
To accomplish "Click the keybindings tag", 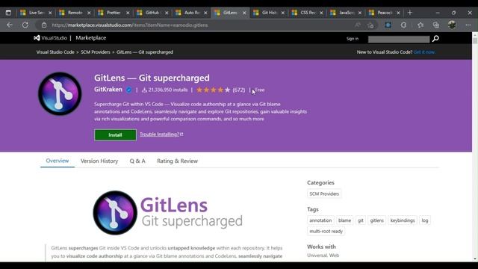I will point(403,220).
